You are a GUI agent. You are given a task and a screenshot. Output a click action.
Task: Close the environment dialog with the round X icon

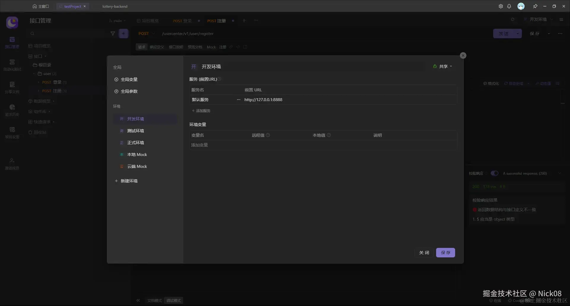[463, 55]
